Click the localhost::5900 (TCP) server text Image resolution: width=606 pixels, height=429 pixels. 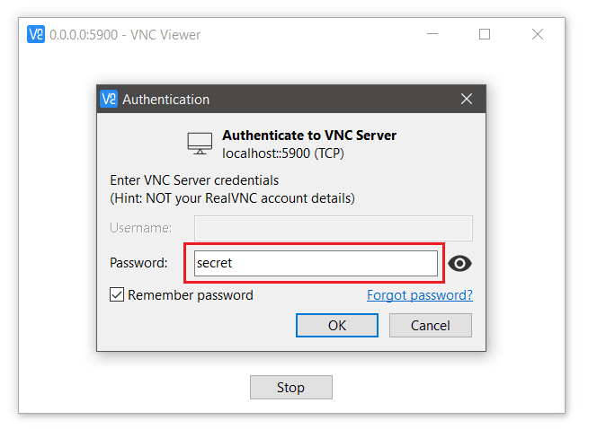(282, 153)
